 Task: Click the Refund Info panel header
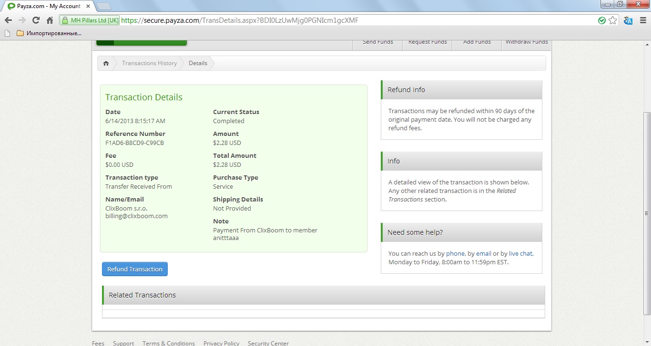tap(461, 90)
